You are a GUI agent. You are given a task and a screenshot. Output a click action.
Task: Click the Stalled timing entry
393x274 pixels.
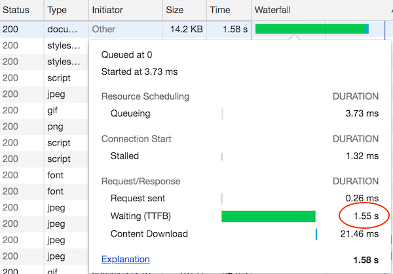point(124,156)
